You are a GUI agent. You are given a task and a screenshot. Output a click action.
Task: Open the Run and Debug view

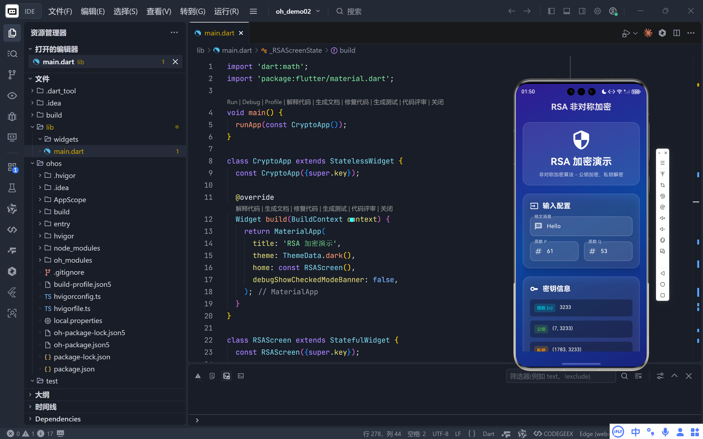click(12, 116)
